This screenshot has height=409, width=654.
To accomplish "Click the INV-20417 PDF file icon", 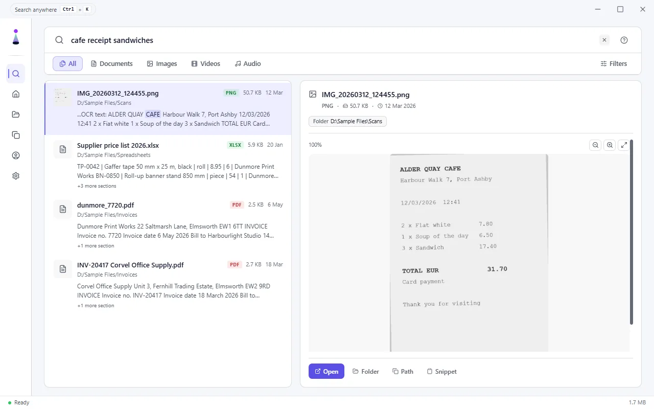I will point(63,269).
